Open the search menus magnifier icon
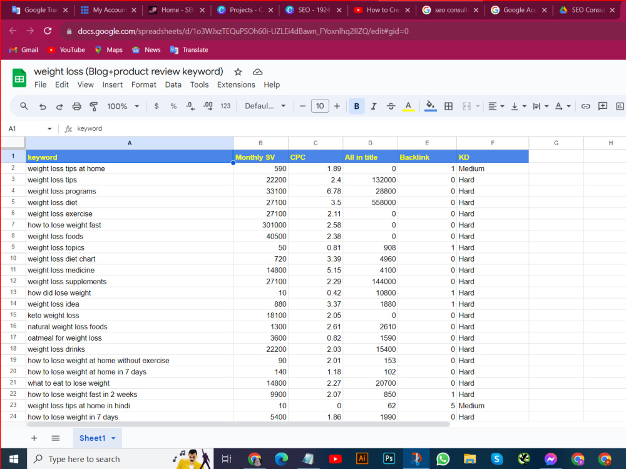The height and width of the screenshot is (469, 626). click(24, 106)
